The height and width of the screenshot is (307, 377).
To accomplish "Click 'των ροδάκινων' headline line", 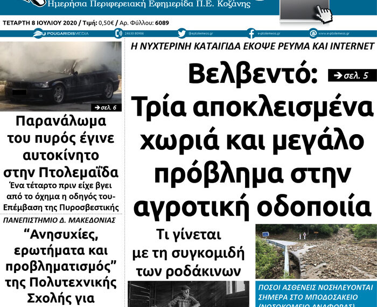I will pos(188,271).
